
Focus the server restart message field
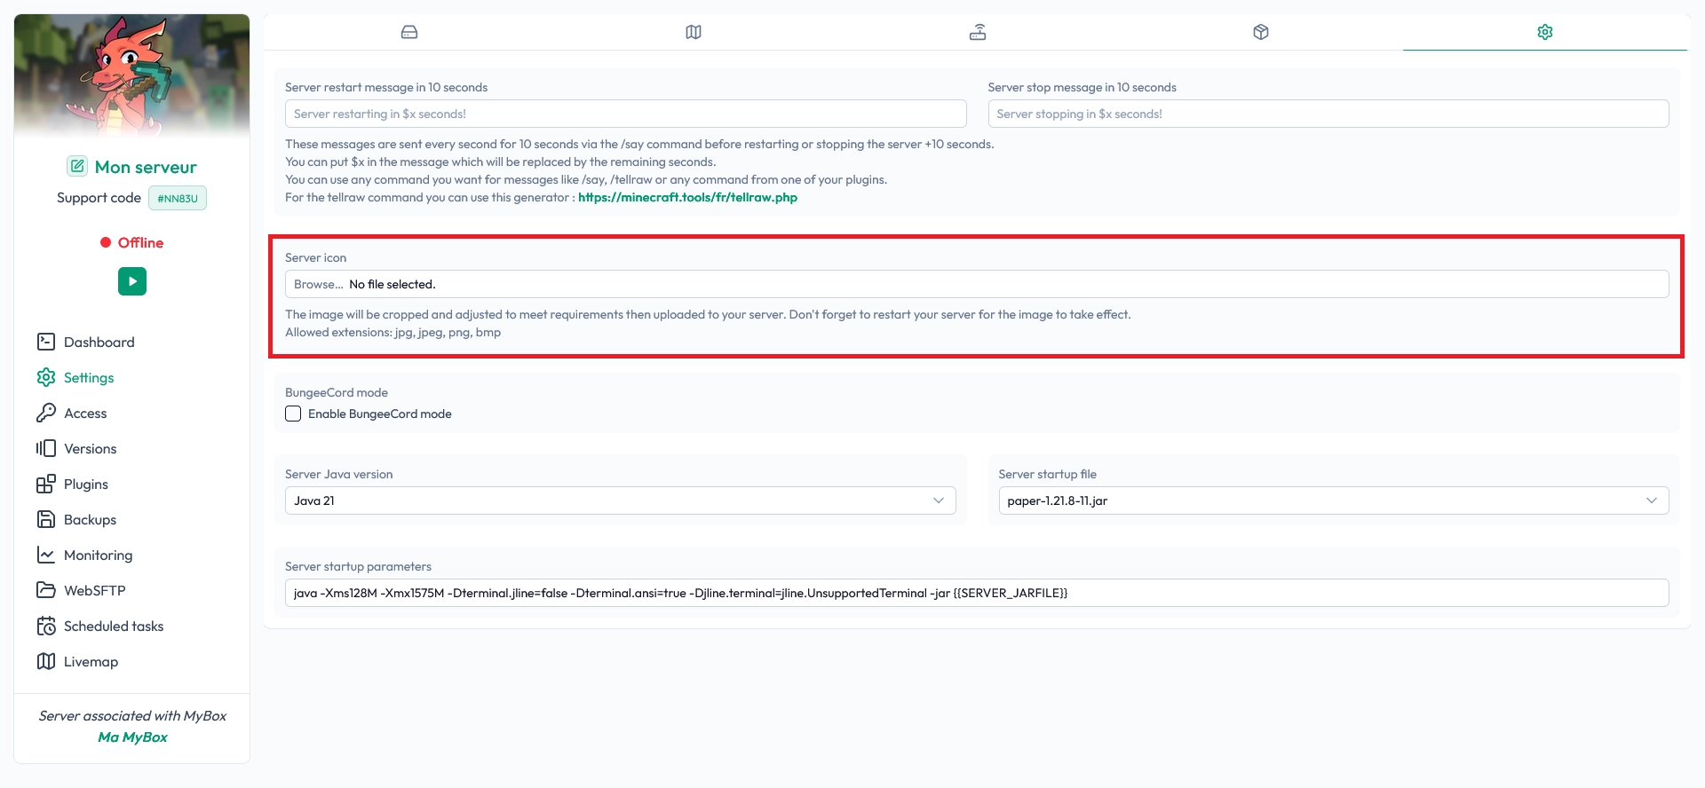pos(625,114)
